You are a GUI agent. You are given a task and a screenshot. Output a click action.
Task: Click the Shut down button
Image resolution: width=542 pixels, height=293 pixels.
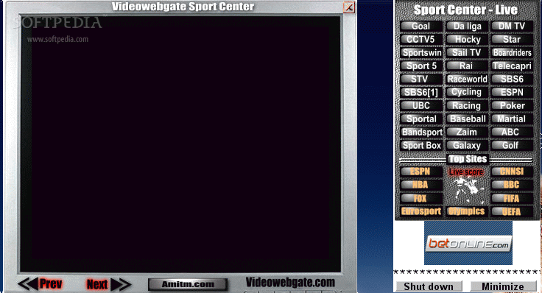pos(429,286)
